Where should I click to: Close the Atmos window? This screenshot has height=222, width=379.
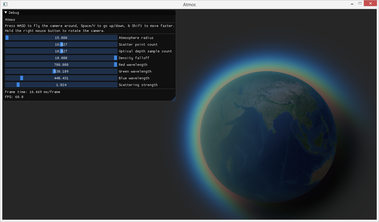click(371, 4)
